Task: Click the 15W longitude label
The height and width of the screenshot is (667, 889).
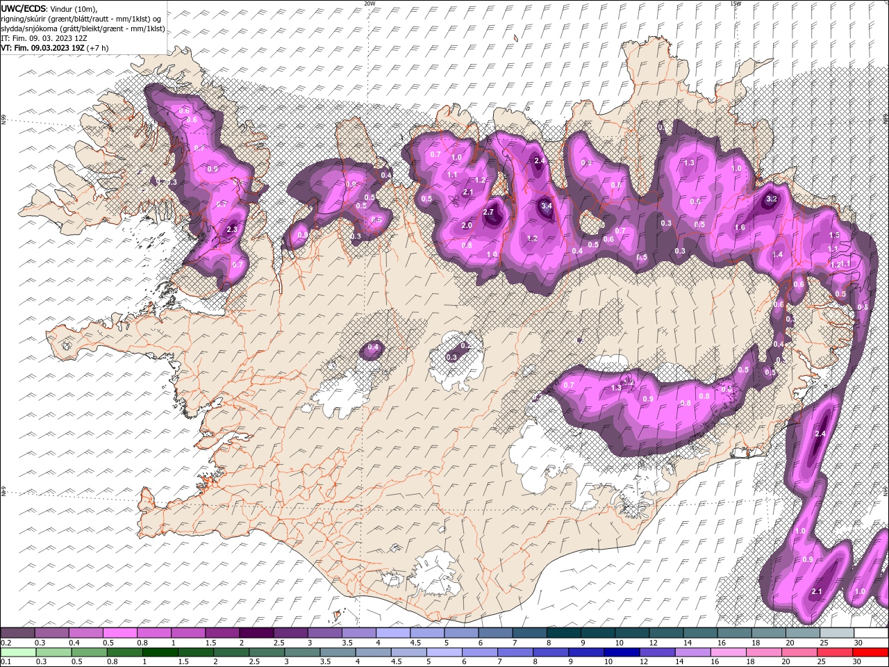Action: pyautogui.click(x=736, y=3)
